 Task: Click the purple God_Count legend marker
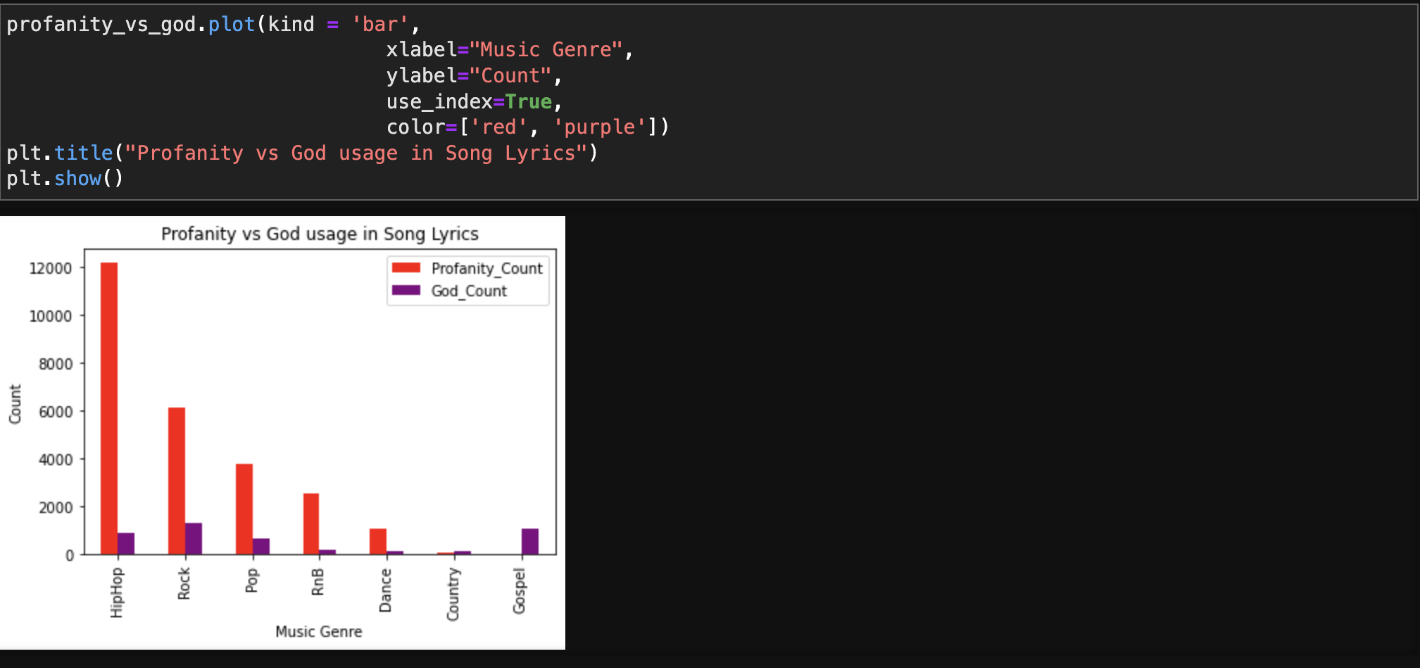pos(406,291)
